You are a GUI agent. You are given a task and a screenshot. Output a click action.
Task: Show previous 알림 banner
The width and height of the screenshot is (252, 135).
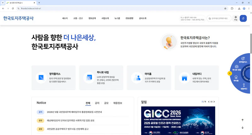click(209, 102)
